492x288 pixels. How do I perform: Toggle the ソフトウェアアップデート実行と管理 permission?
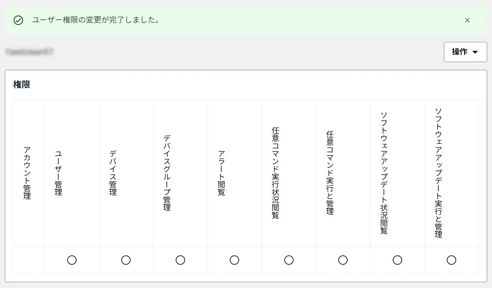(x=451, y=260)
